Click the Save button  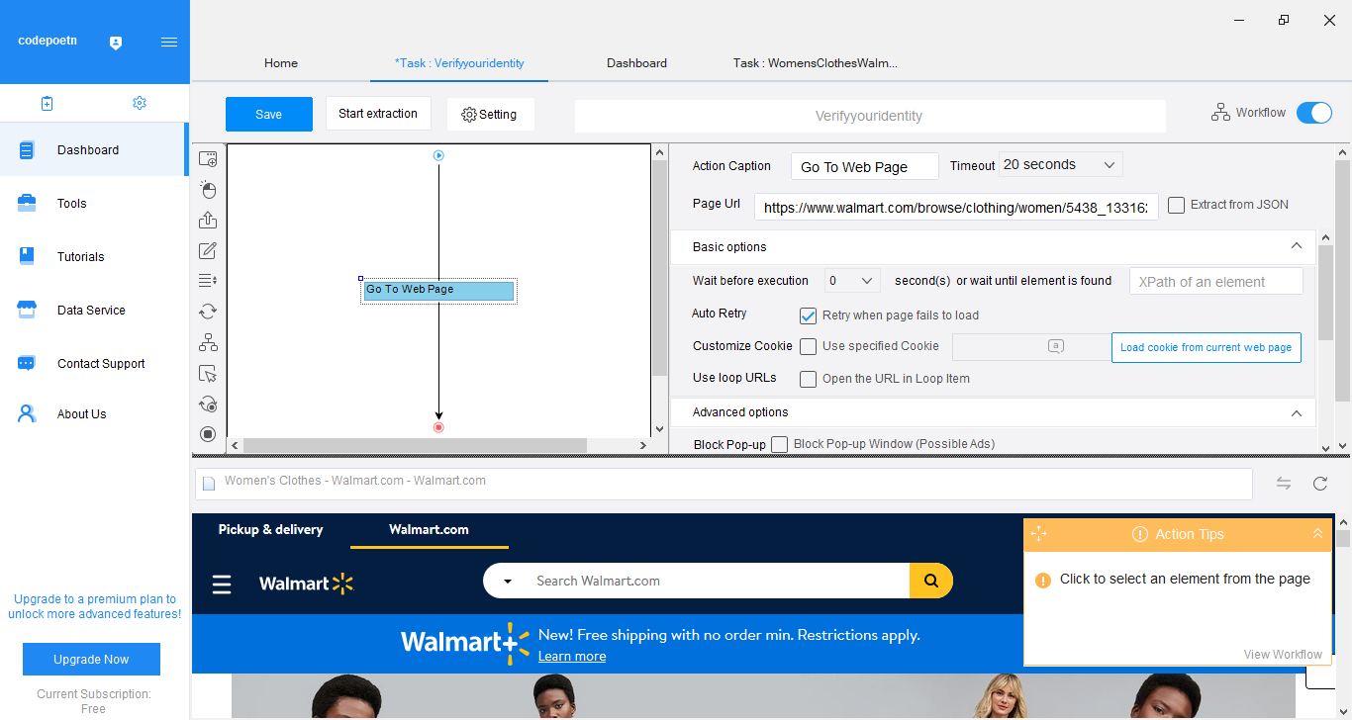[x=269, y=114]
